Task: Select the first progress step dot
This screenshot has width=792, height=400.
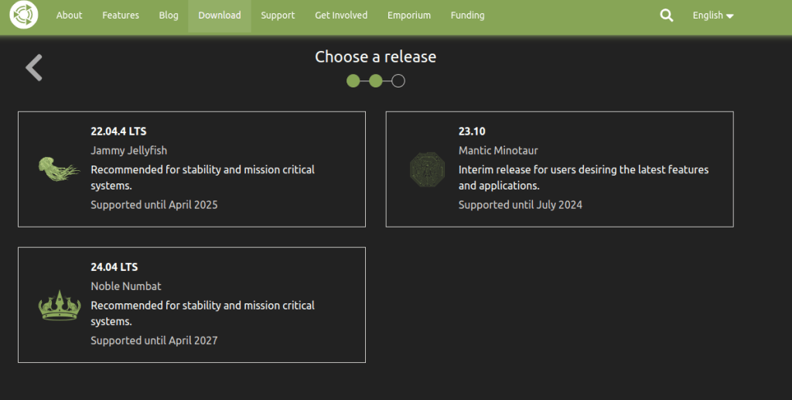Action: (353, 80)
